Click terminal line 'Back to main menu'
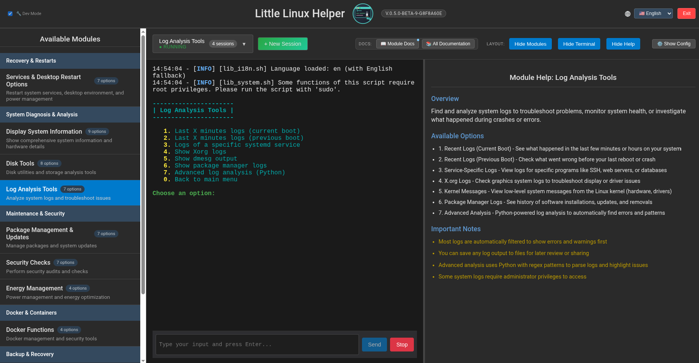The image size is (699, 363). point(206,179)
